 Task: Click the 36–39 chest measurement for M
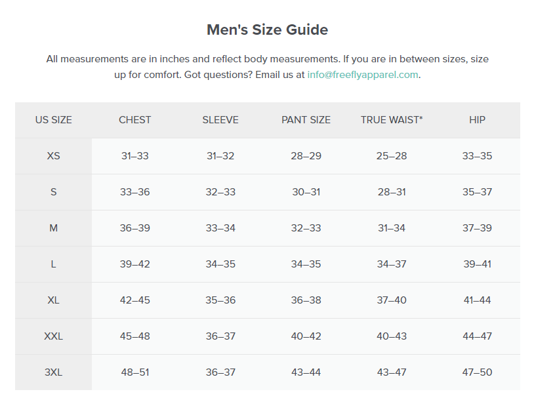(x=135, y=228)
